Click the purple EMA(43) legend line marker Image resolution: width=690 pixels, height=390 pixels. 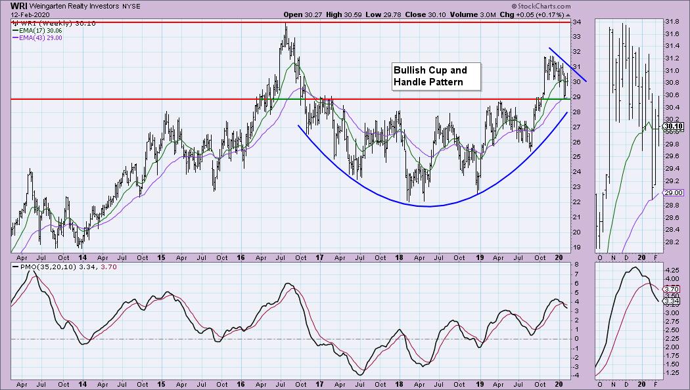15,38
